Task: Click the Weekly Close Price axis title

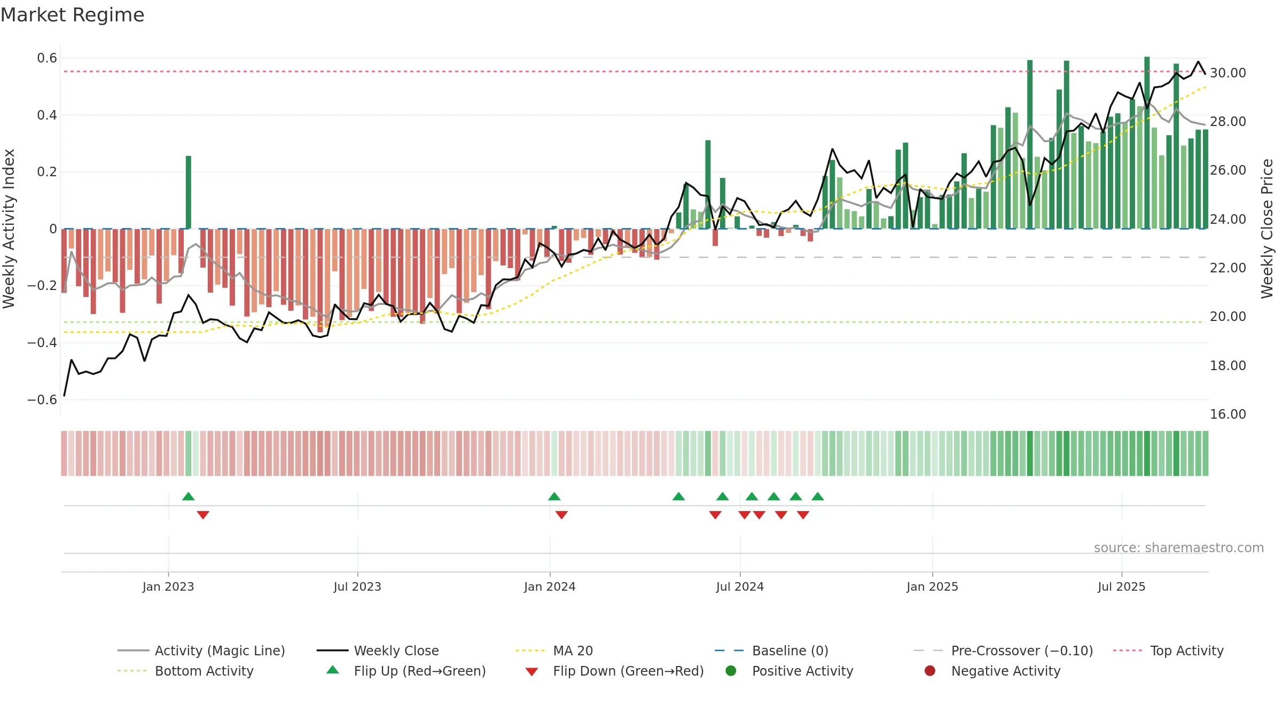Action: [x=1267, y=229]
